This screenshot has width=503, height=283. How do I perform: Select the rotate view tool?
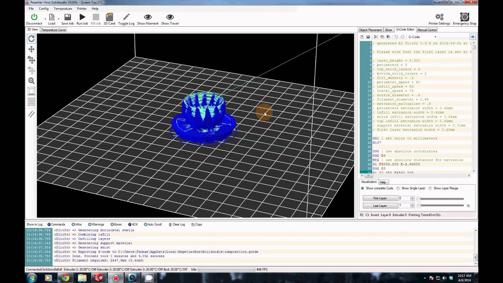pyautogui.click(x=31, y=39)
